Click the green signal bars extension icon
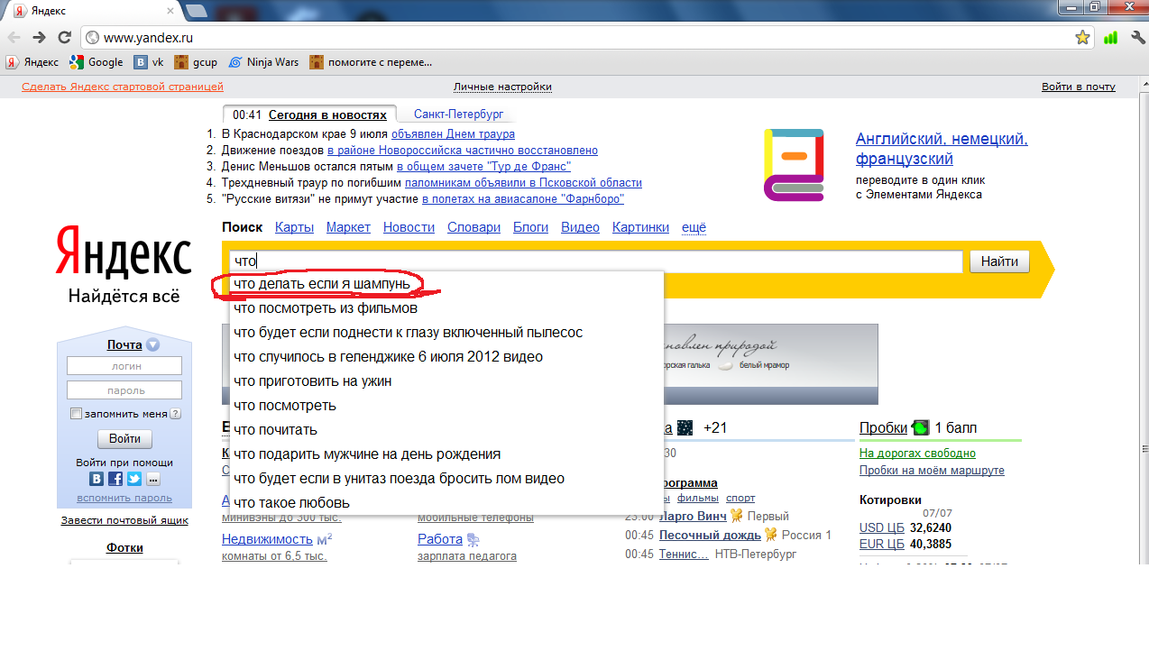 pos(1110,38)
